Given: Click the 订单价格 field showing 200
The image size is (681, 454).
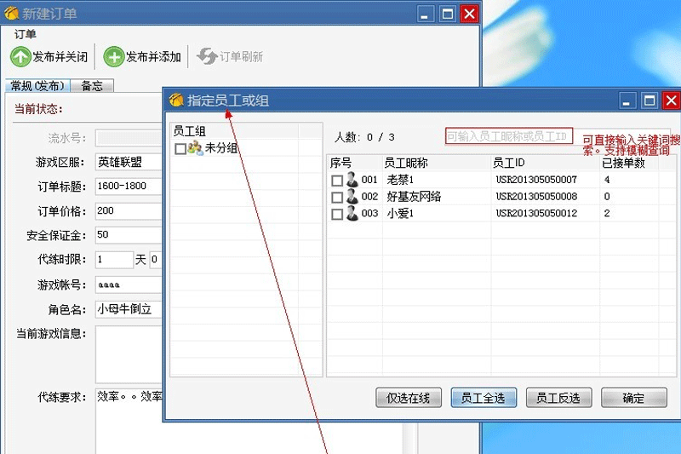Looking at the screenshot, I should coord(129,210).
